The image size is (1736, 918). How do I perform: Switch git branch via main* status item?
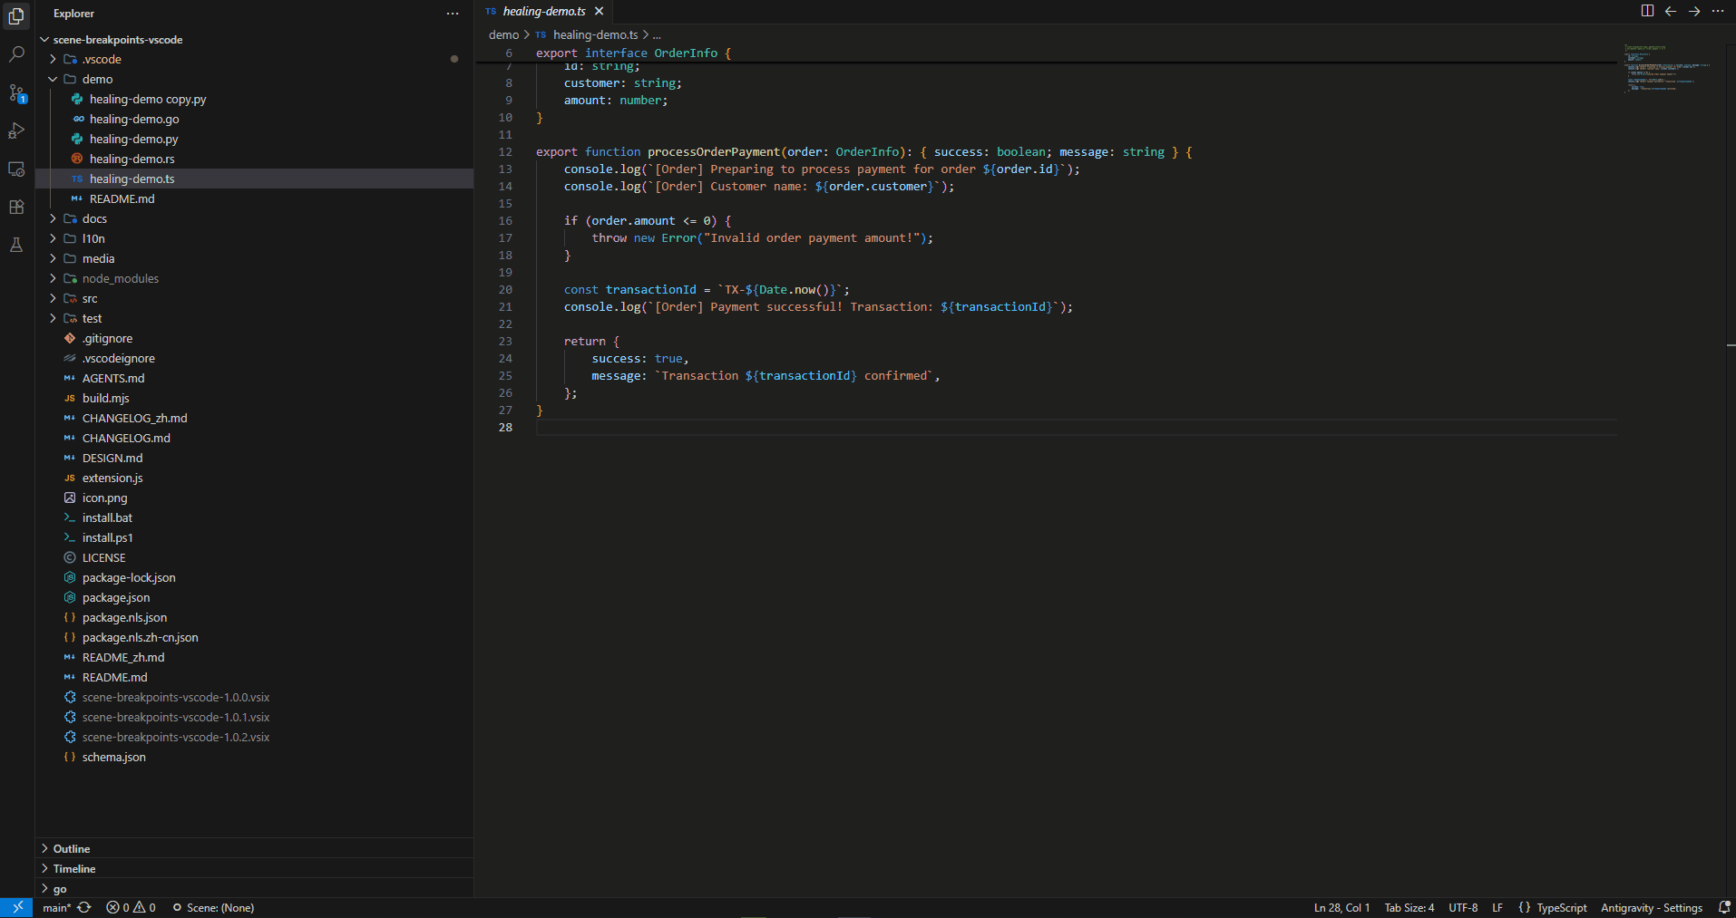coord(56,907)
